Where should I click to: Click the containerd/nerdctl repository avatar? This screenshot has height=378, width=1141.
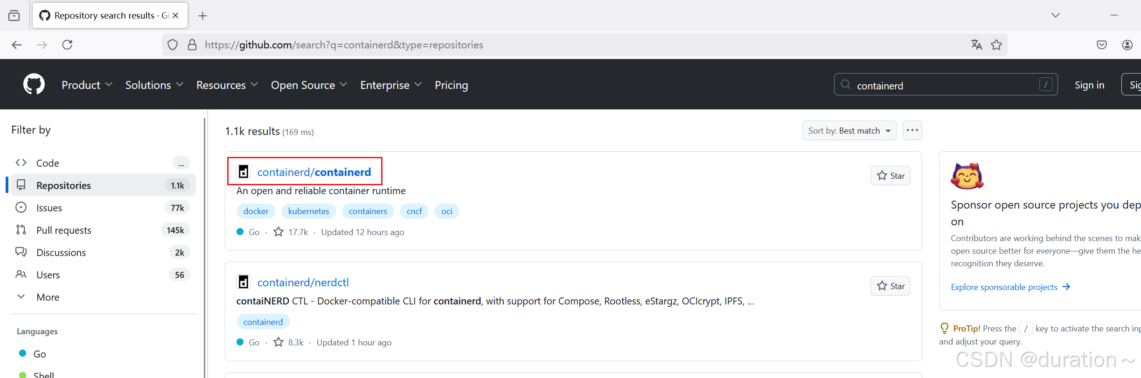244,282
